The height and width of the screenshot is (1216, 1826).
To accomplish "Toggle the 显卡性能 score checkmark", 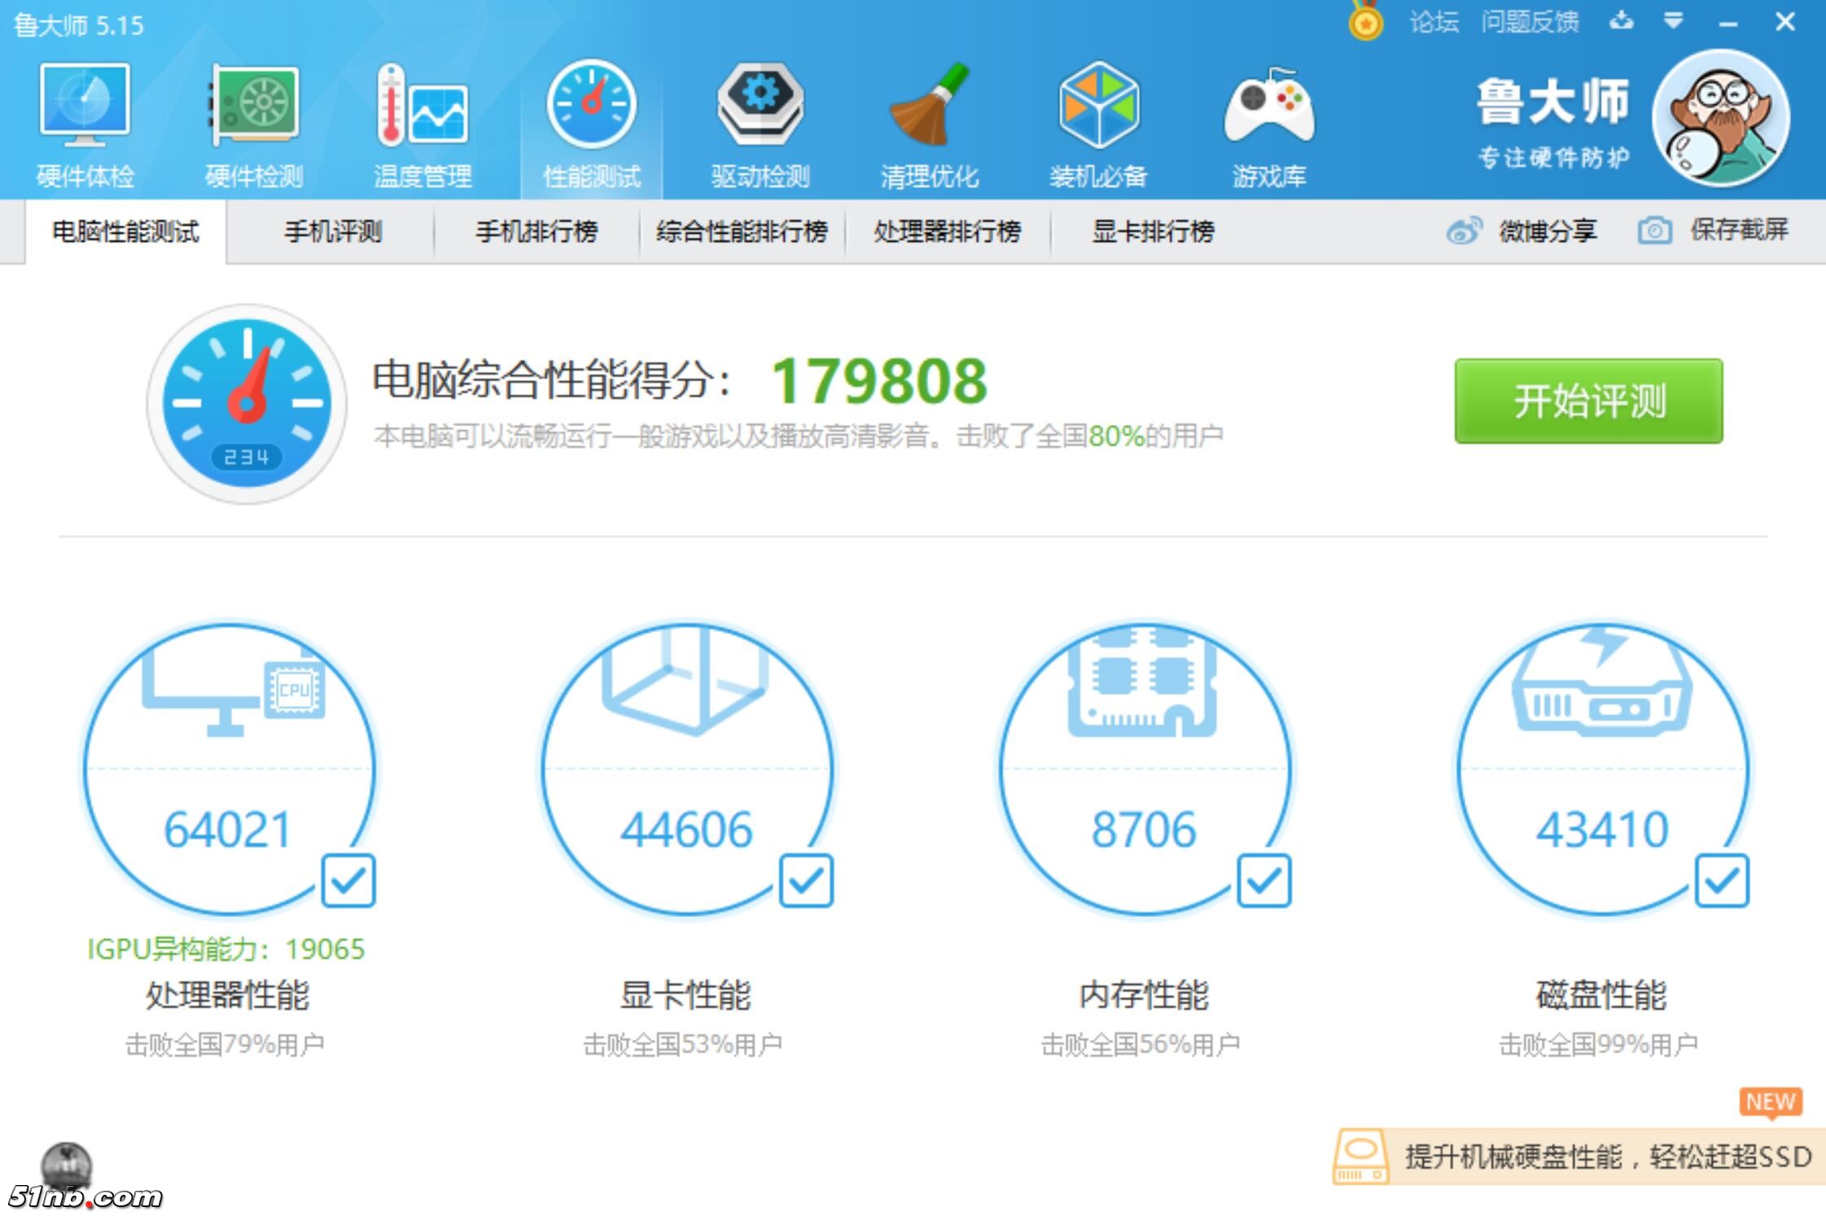I will [x=808, y=881].
